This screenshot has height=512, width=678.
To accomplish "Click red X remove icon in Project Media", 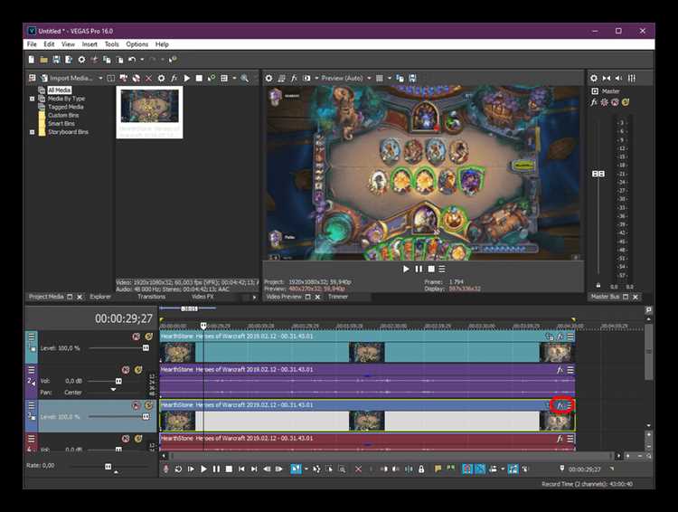I will click(149, 79).
